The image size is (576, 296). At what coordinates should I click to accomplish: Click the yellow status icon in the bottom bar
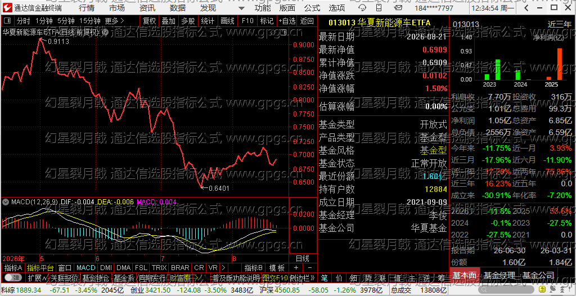[x=543, y=290]
